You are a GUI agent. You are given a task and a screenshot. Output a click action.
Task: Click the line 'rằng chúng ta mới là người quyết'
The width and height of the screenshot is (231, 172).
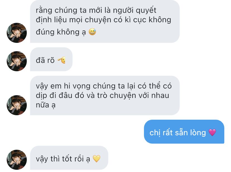[x=96, y=10]
